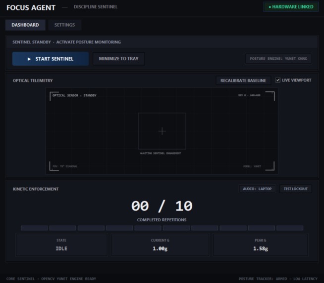Click the Core Sentinel engine ready status

coord(51,279)
